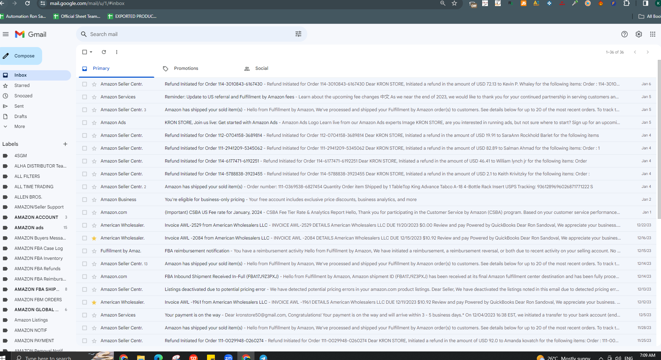Viewport: 661px width, 360px height.
Task: Click the Search mail input field
Action: tap(191, 34)
